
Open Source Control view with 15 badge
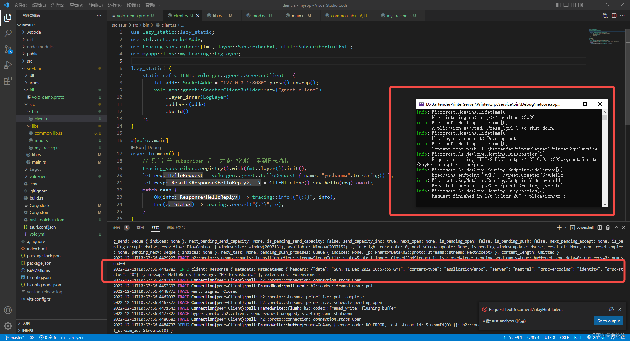click(x=8, y=49)
